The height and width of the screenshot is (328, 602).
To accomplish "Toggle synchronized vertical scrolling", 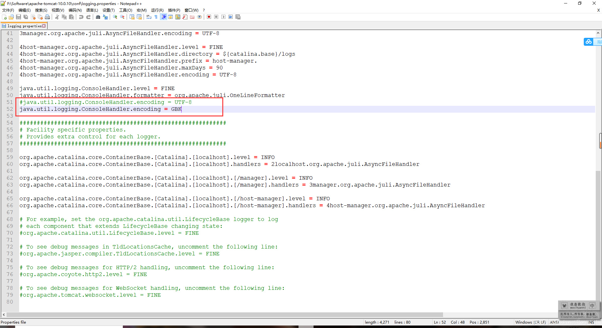I will coord(132,17).
